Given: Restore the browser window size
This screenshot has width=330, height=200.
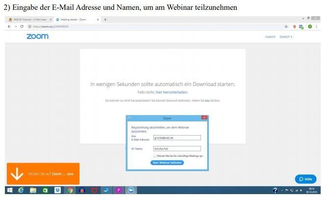Looking at the screenshot, I should point(308,18).
